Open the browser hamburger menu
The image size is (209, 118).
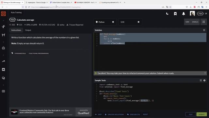[x=206, y=7]
